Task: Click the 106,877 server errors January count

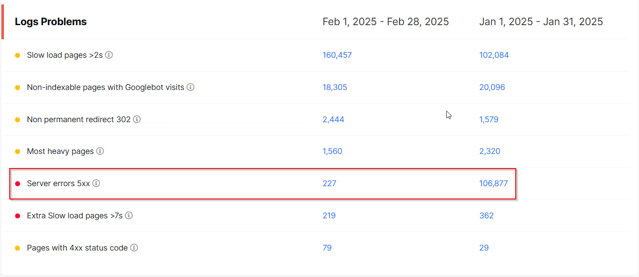Action: pyautogui.click(x=494, y=183)
